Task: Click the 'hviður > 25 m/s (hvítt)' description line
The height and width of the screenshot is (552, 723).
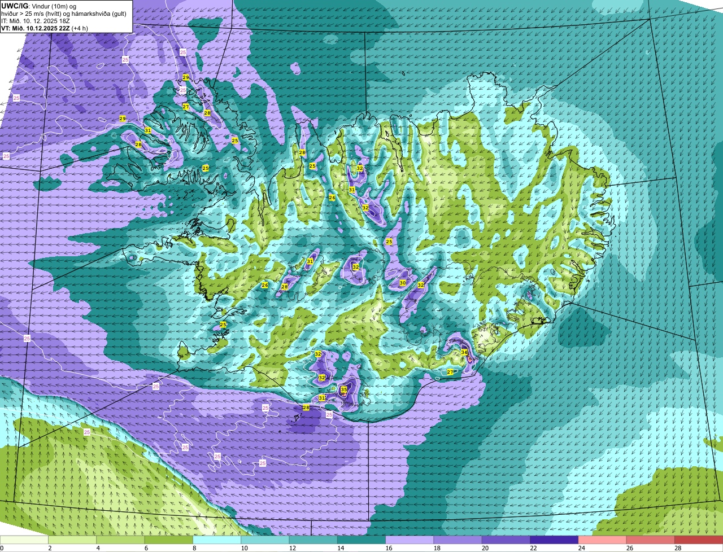Action: click(x=64, y=14)
